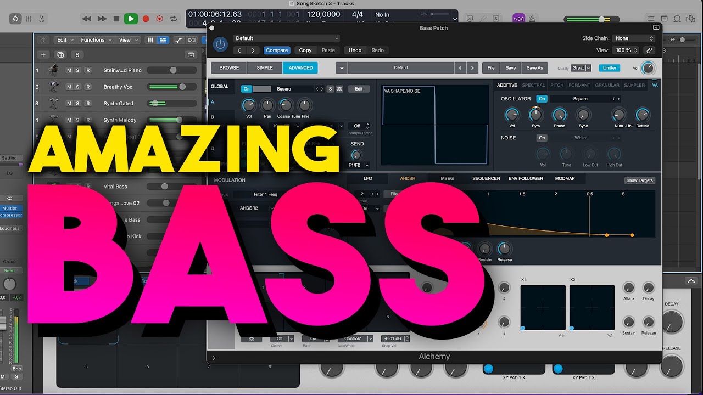This screenshot has height=395, width=703.
Task: Select the ADVANCED tab
Action: [300, 68]
